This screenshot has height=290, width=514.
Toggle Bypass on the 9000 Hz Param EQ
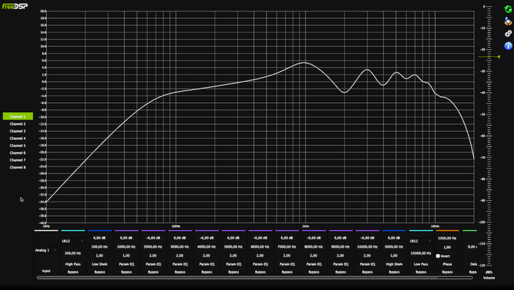(x=341, y=272)
